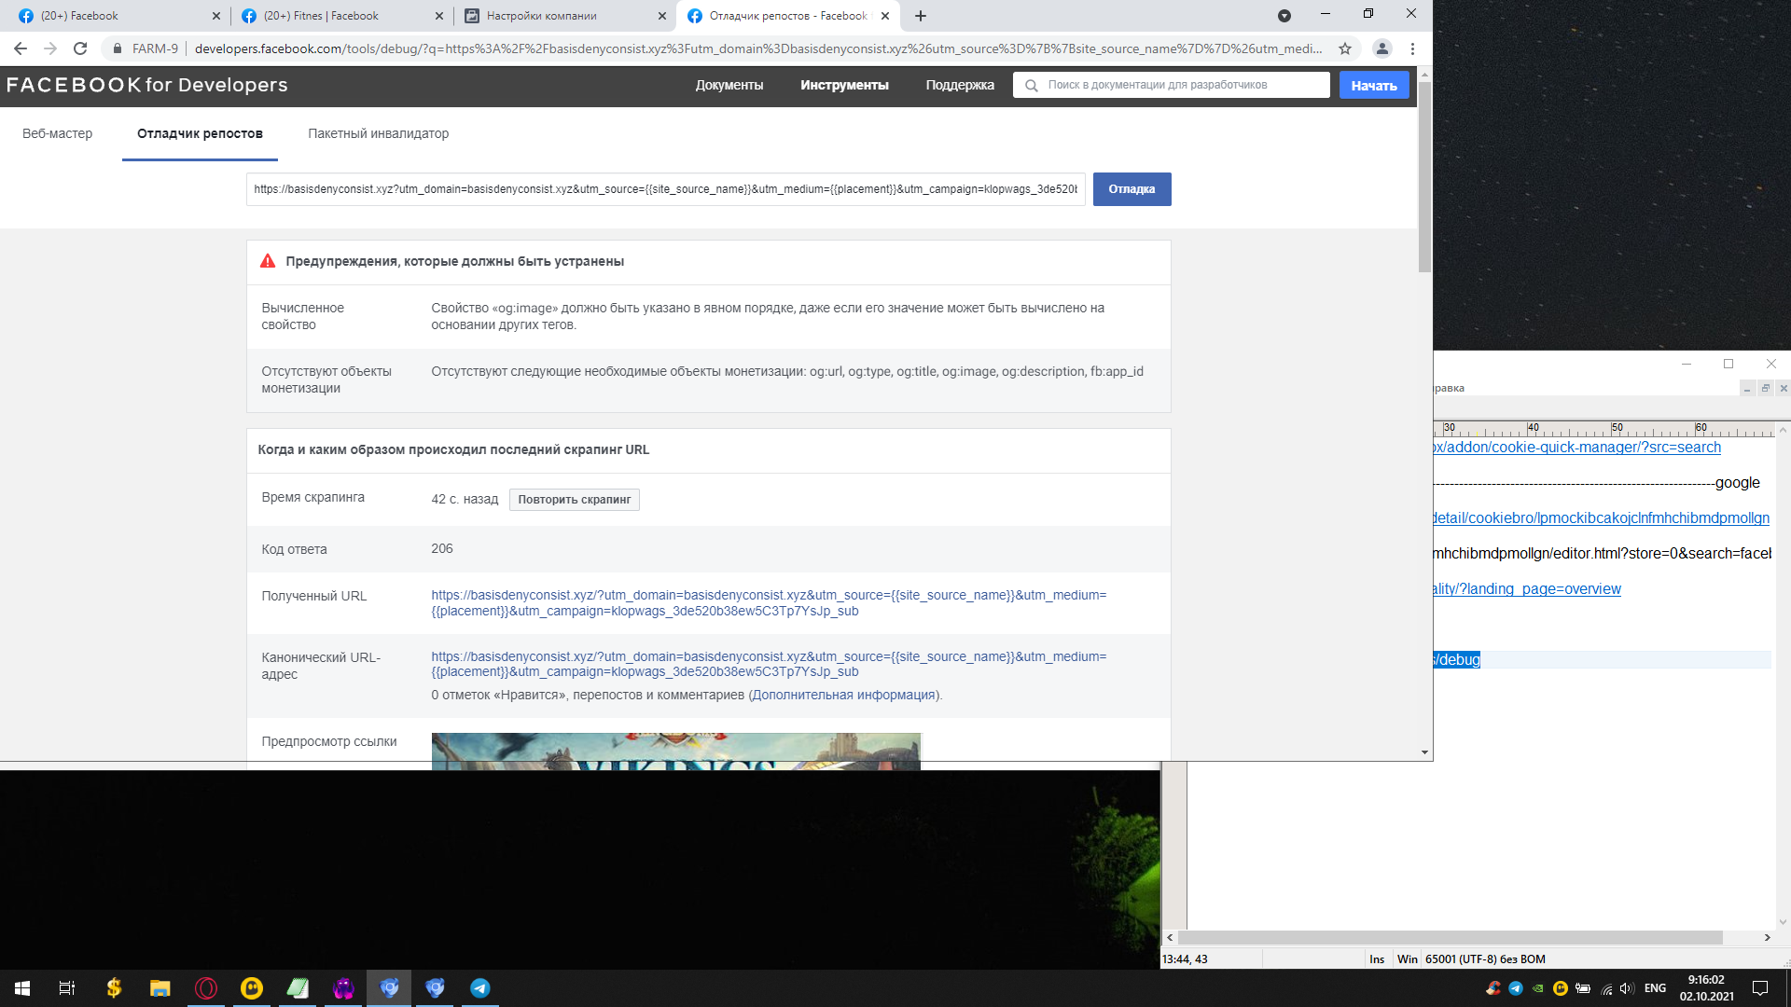Screen dimensions: 1791x1007
Task: Open cookie-quick-manager link in the editor window
Action: pyautogui.click(x=1577, y=447)
